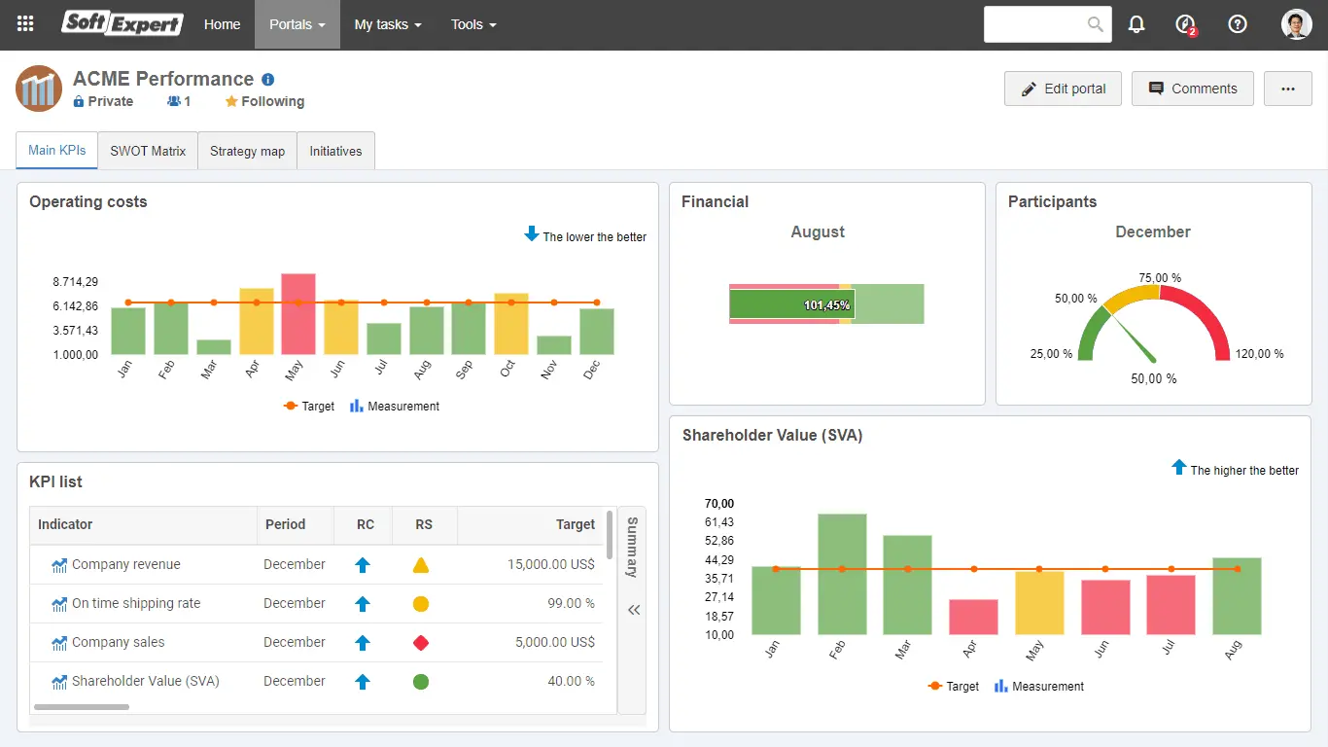Click the yellow triangle status for Company revenue
This screenshot has height=747, width=1328.
421,564
